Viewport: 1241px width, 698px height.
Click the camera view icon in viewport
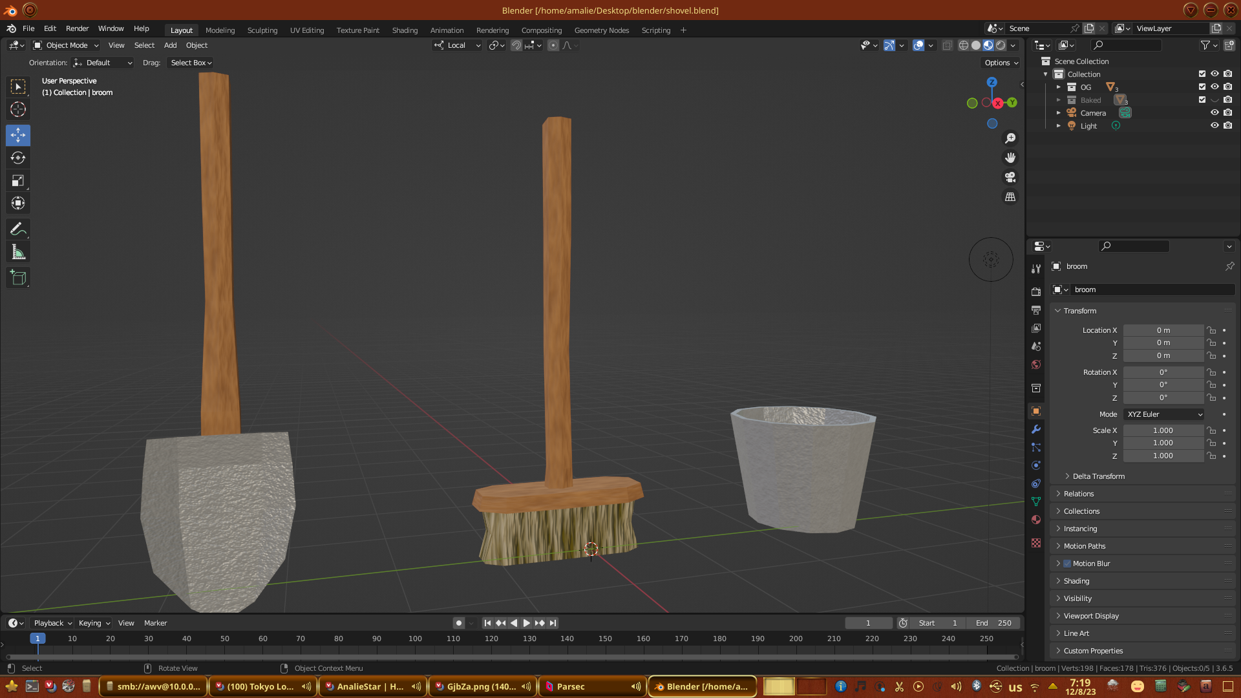(1010, 177)
